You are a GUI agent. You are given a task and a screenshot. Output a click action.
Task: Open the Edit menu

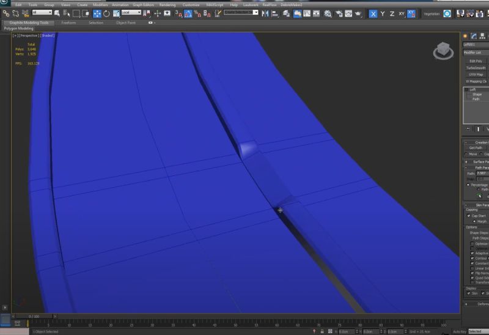(18, 5)
